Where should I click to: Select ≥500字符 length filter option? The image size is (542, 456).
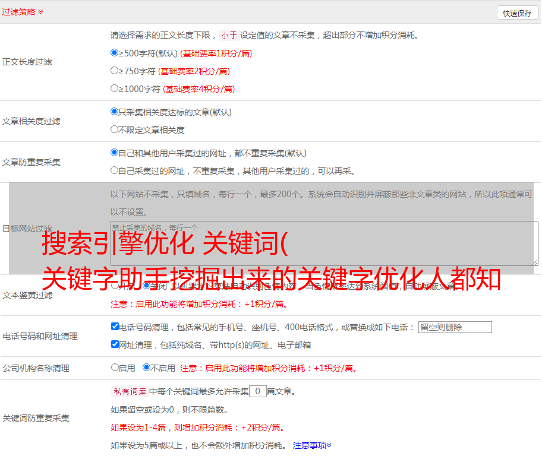(115, 53)
